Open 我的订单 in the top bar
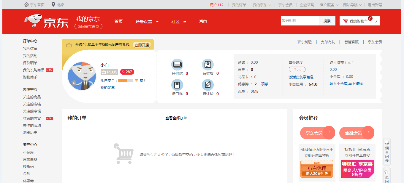The width and height of the screenshot is (404, 183). pyautogui.click(x=239, y=5)
